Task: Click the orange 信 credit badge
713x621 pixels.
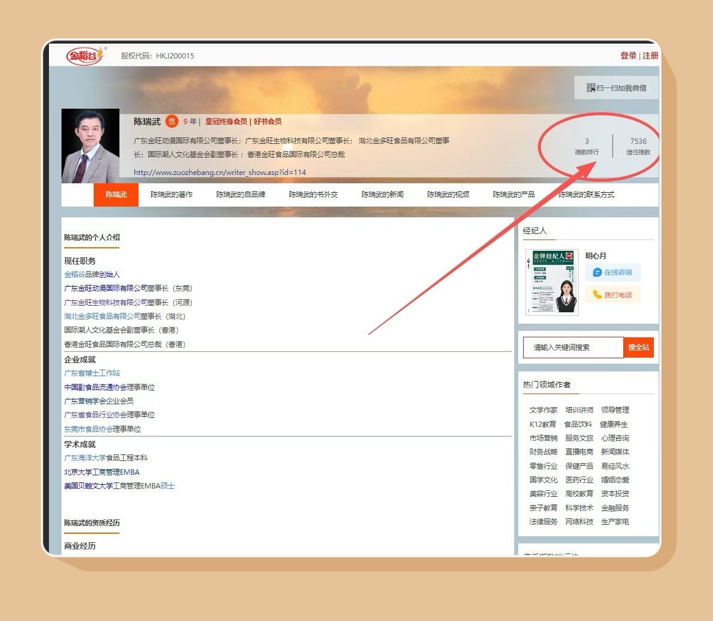Action: tap(171, 121)
